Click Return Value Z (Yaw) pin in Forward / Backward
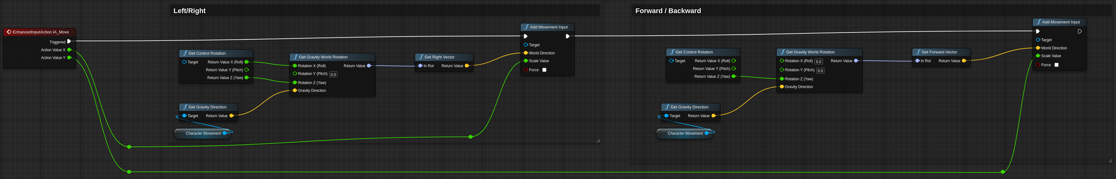This screenshot has height=179, width=1116. pyautogui.click(x=733, y=76)
